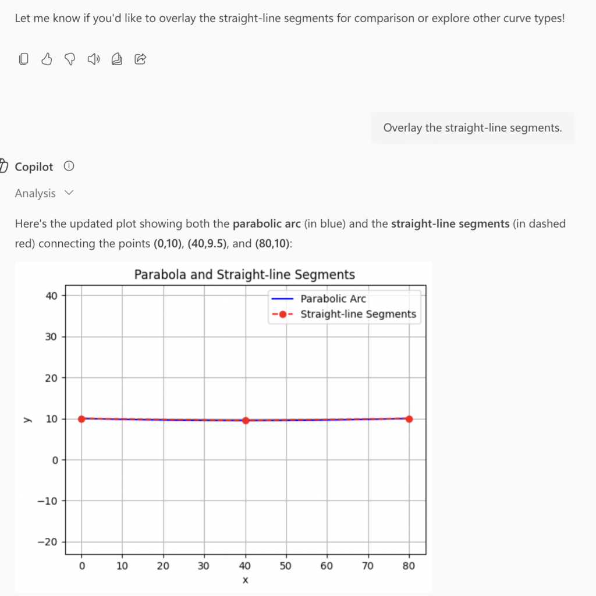Click the red data point at x=80
Screen dimensions: 596x596
[x=409, y=418]
